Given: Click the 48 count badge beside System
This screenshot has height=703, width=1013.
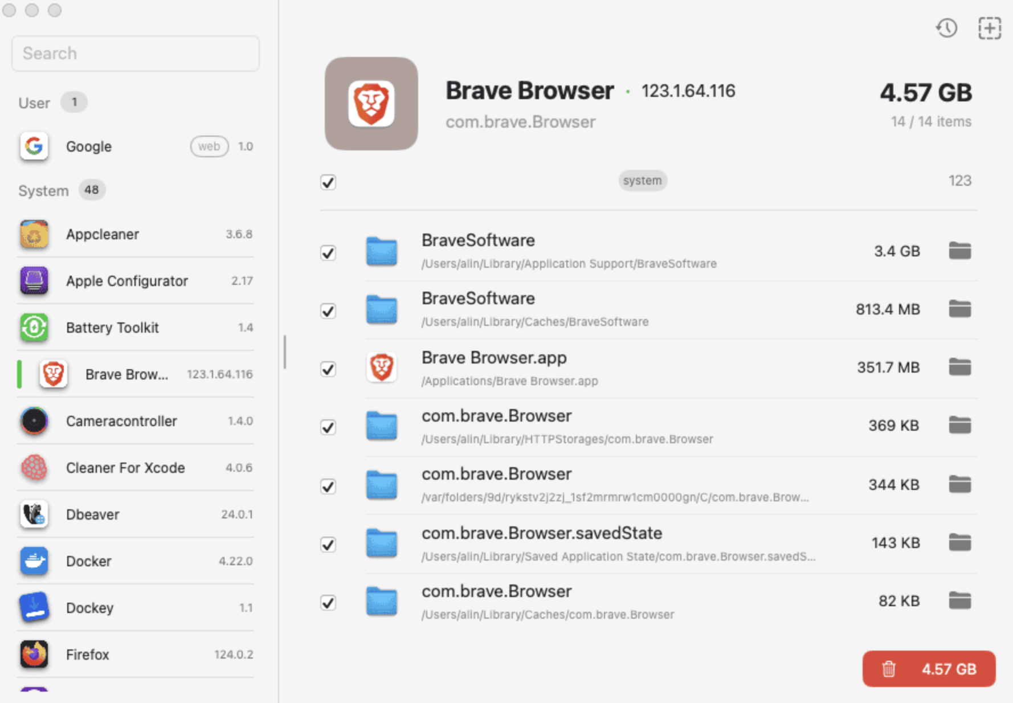Looking at the screenshot, I should point(92,190).
